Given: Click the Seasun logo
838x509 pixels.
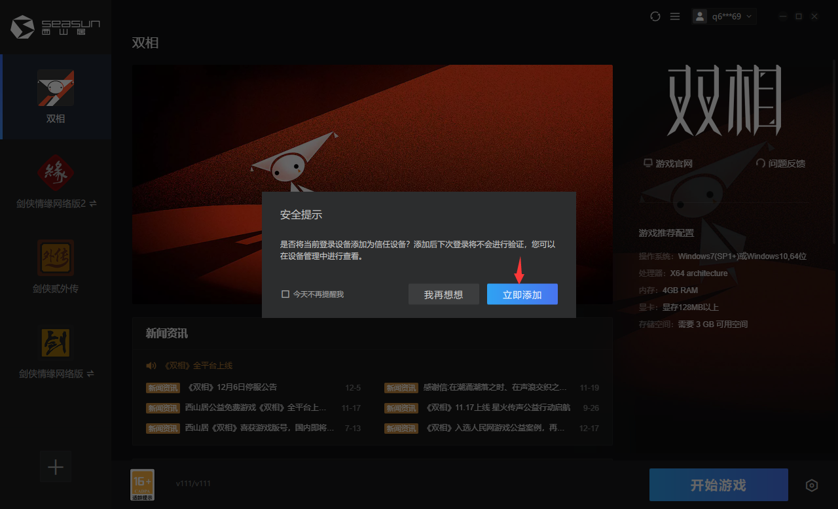Looking at the screenshot, I should pos(56,27).
